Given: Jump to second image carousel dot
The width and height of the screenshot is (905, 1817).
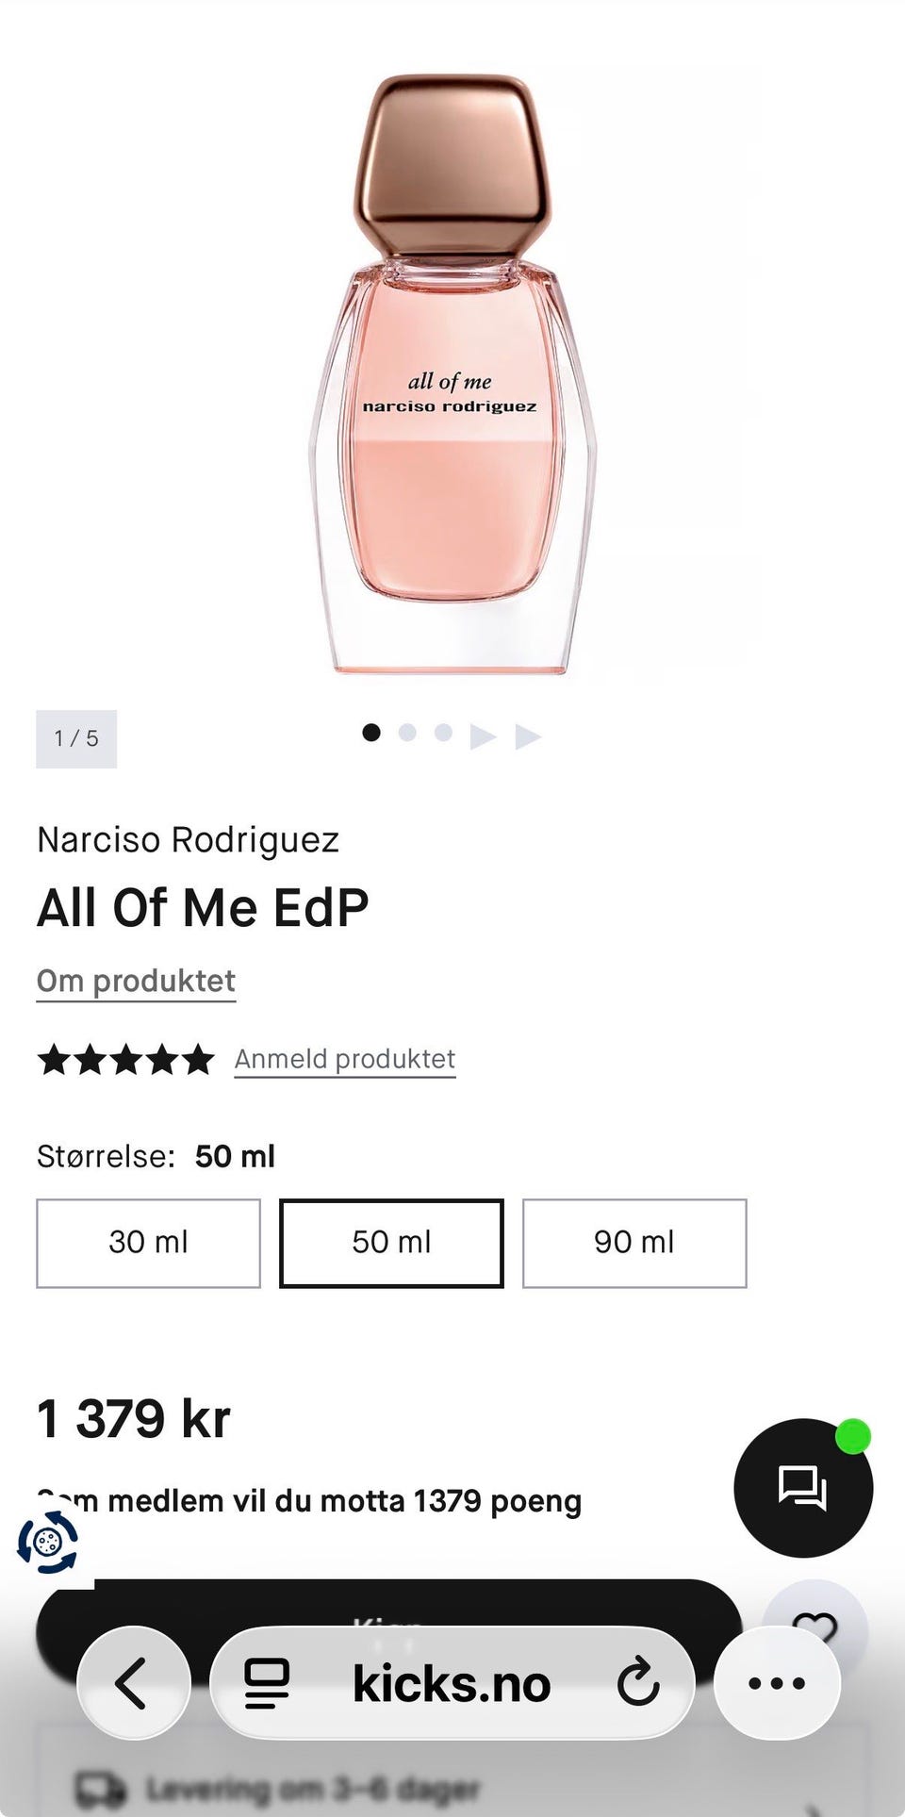Looking at the screenshot, I should [x=407, y=733].
